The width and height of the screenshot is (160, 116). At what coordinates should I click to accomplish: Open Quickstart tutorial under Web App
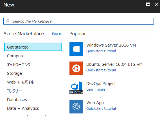tap(101, 109)
